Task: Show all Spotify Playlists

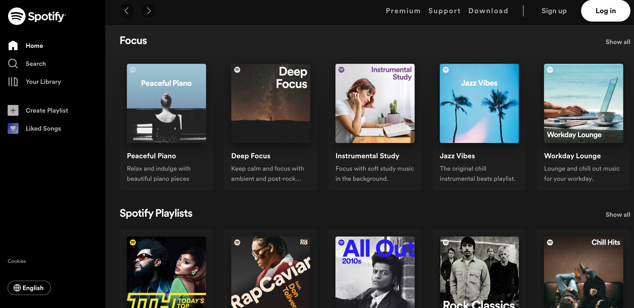Action: (x=618, y=214)
